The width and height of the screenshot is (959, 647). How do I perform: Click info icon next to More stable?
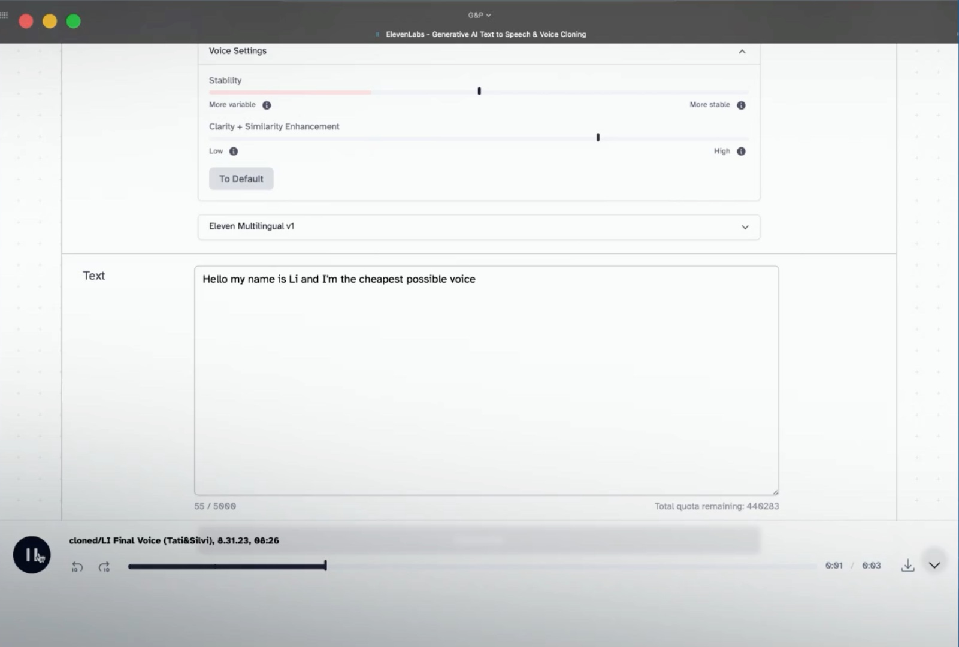tap(741, 105)
